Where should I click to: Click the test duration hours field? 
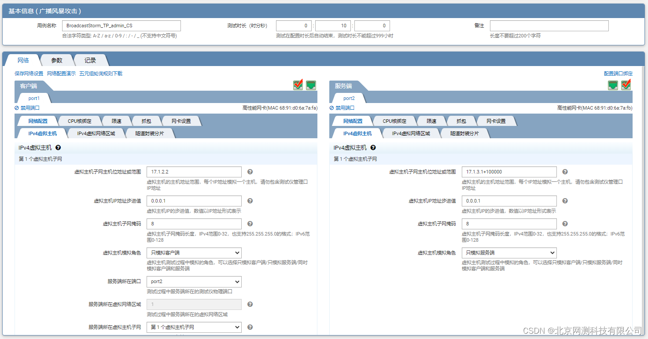coord(294,26)
